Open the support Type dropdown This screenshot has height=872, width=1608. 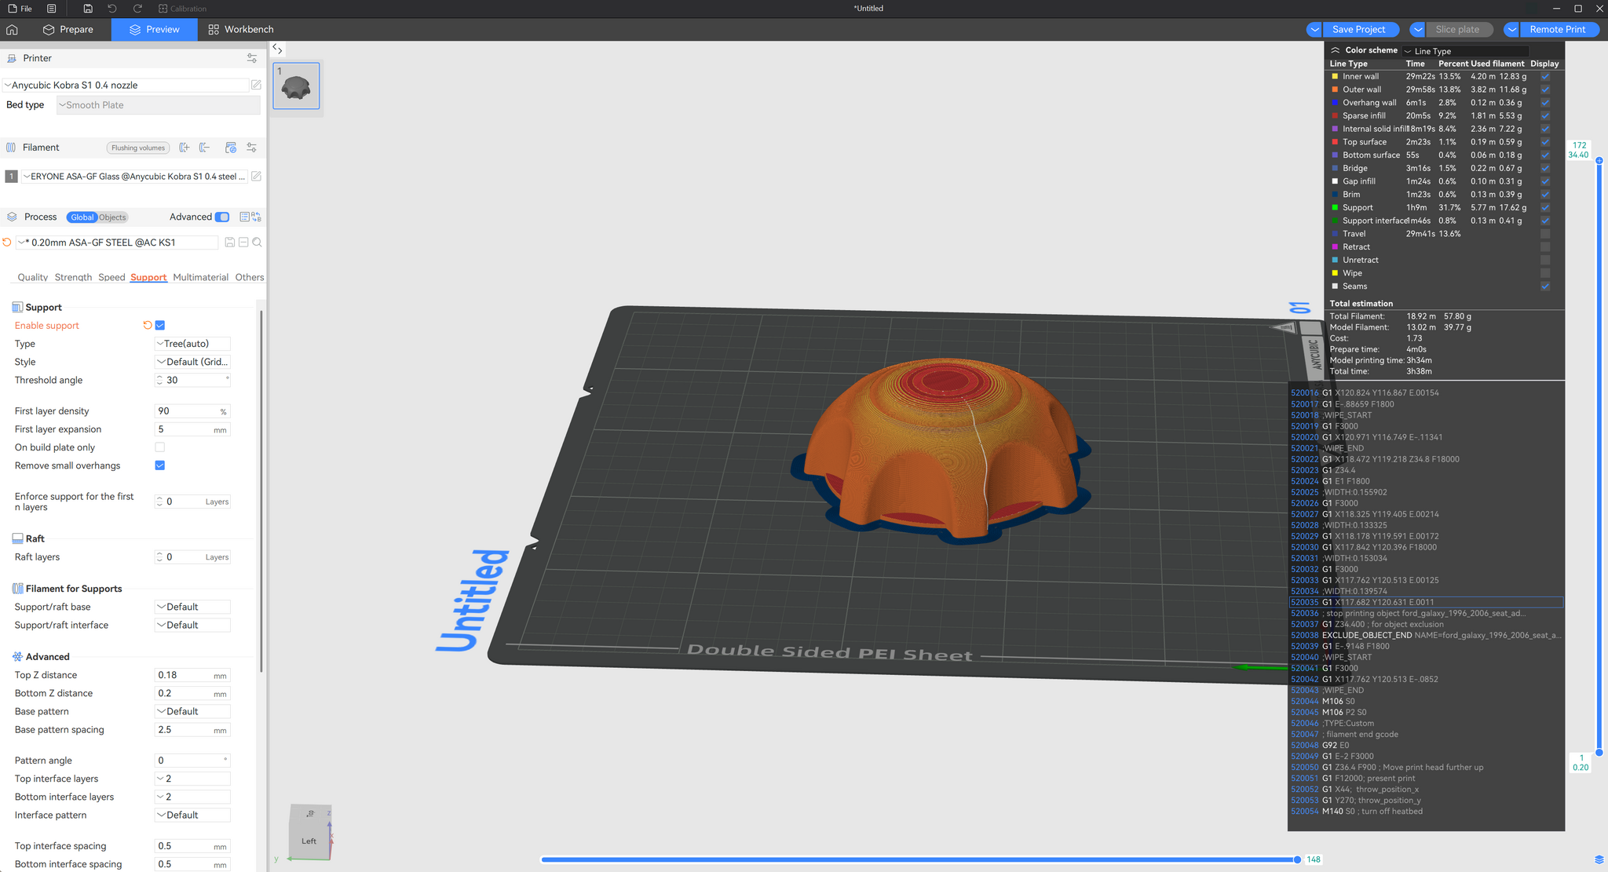[192, 344]
